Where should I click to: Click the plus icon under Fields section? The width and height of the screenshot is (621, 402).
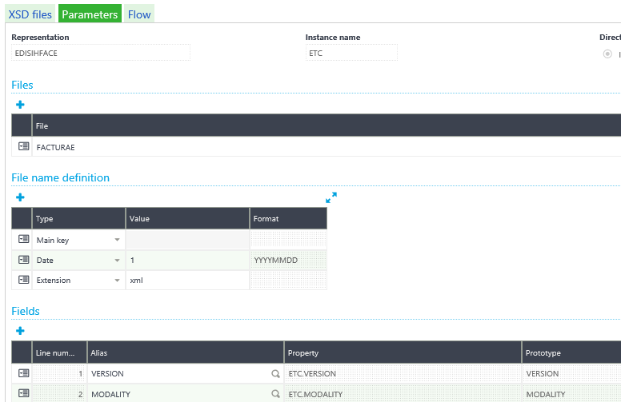[20, 331]
